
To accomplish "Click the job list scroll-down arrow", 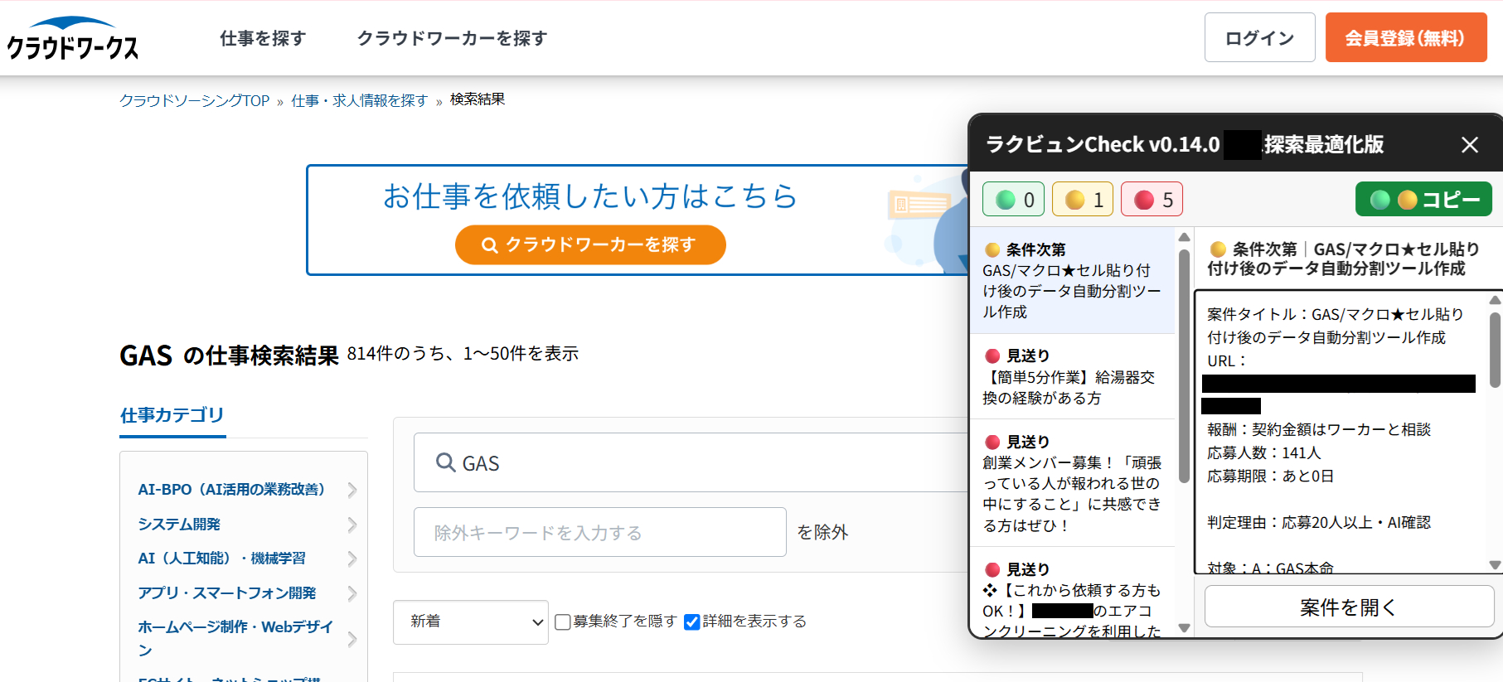I will (x=1184, y=629).
